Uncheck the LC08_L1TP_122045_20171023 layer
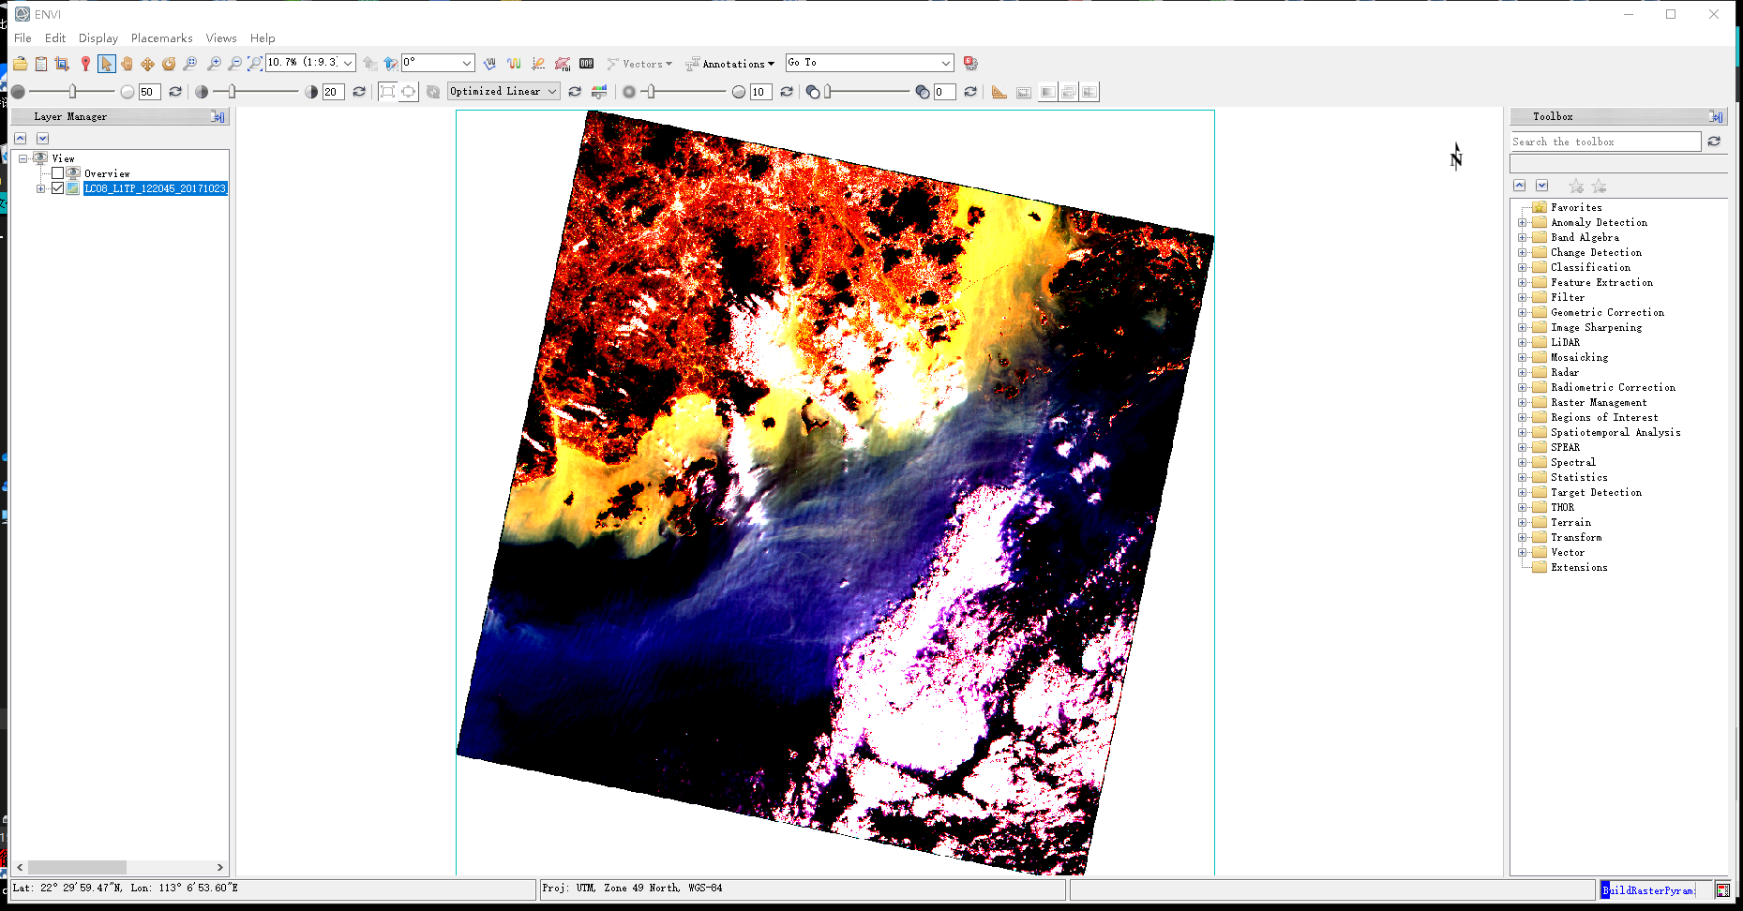Screen dimensions: 1743x911 [58, 187]
